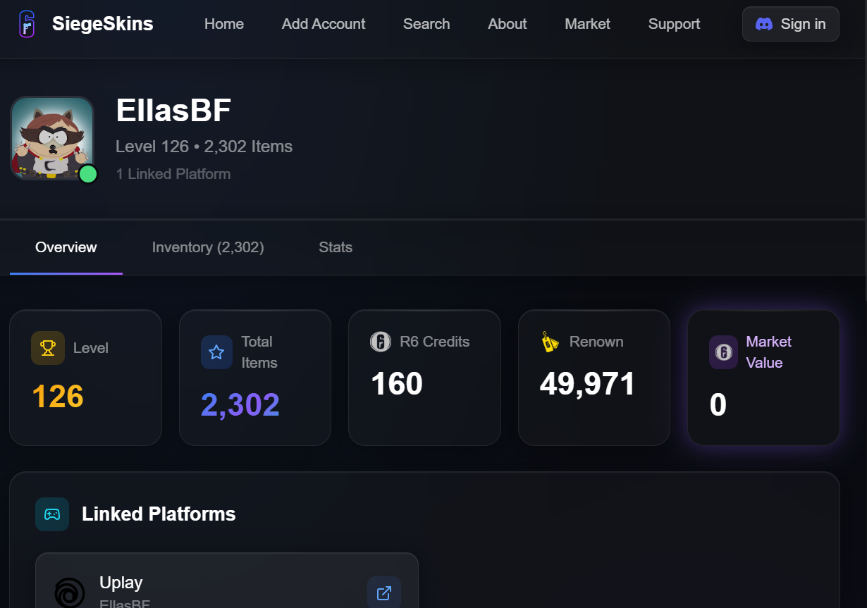This screenshot has height=608, width=867.
Task: Click the Renown card label
Action: (596, 342)
